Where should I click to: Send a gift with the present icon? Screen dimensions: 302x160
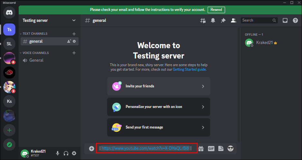click(201, 148)
